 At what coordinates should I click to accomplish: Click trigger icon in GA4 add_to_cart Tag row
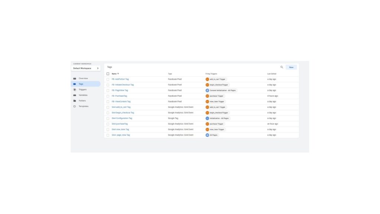click(207, 107)
